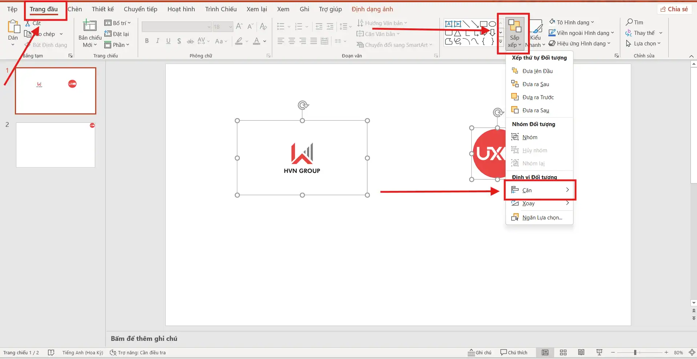Align text left in the paragraph group

[x=281, y=41]
